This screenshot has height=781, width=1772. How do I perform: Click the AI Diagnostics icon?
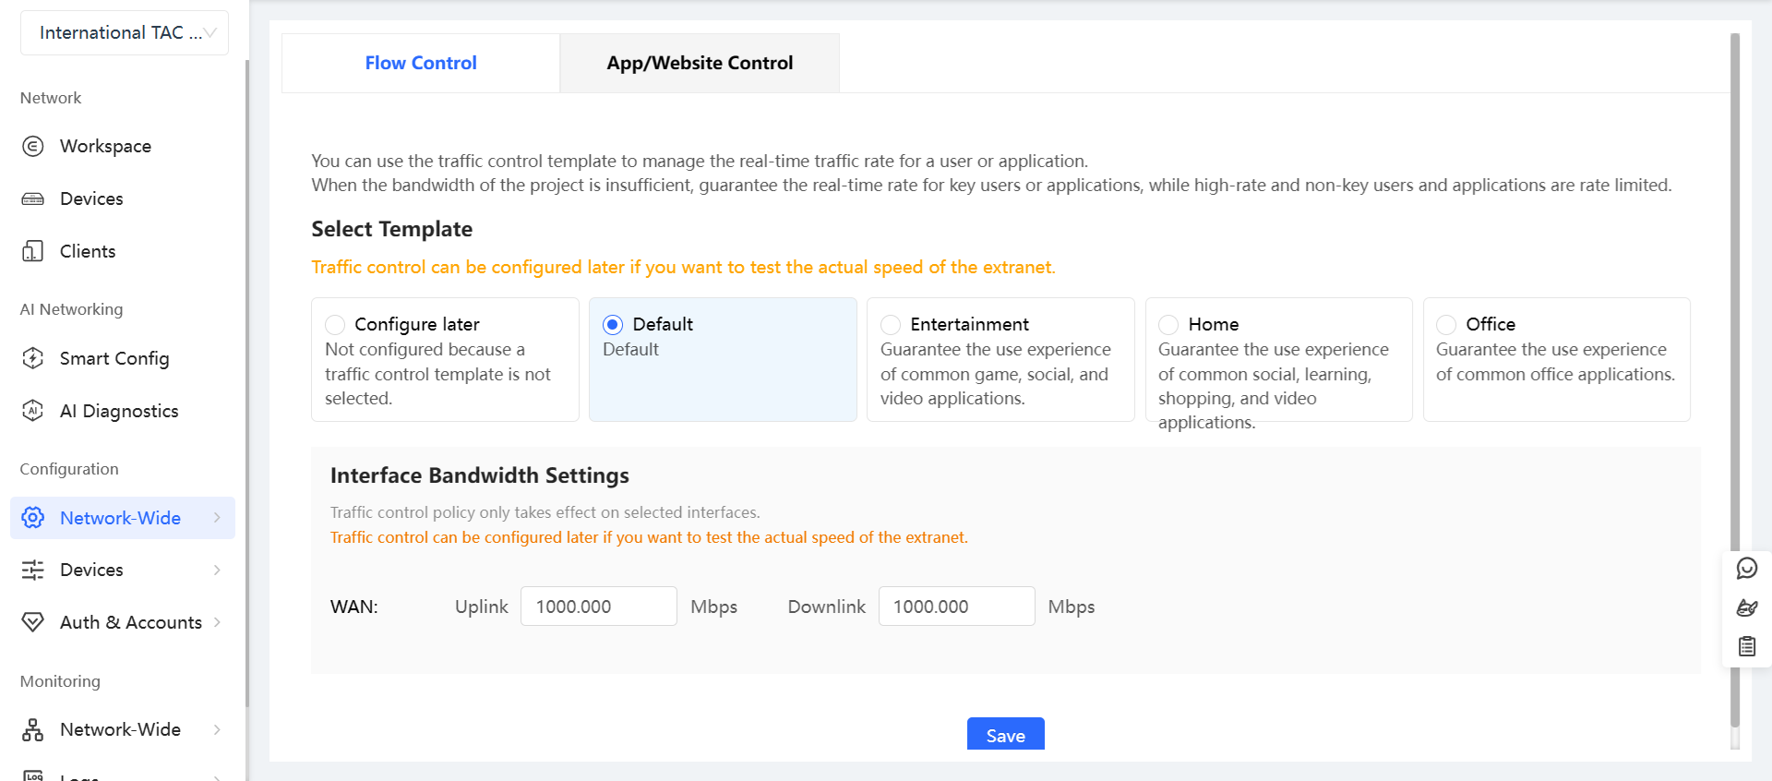click(x=33, y=411)
